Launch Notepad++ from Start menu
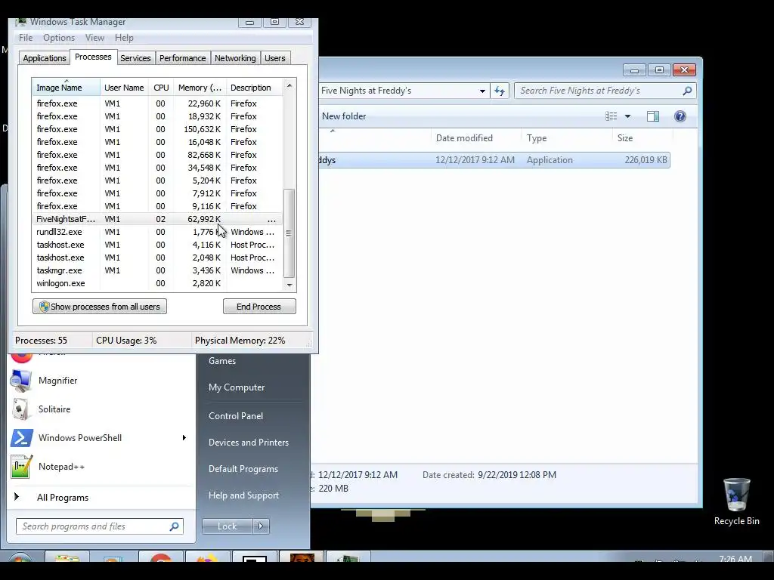This screenshot has height=580, width=774. coord(101,467)
